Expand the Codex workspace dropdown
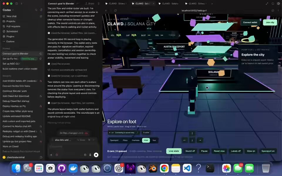 coord(8,10)
